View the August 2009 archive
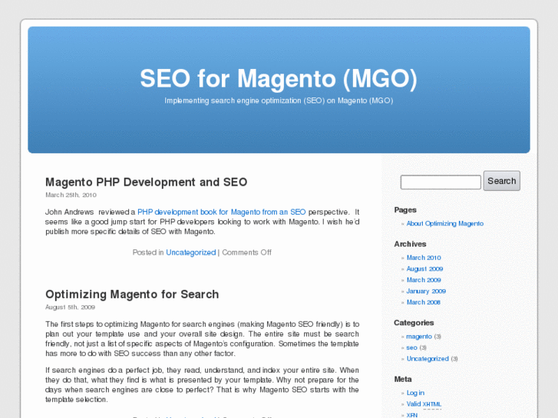The height and width of the screenshot is (418, 558). coord(424,268)
